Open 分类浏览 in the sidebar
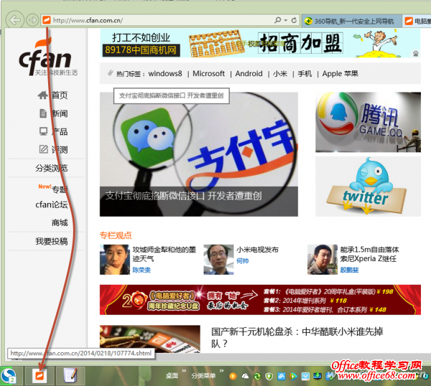431x386 pixels. (x=52, y=168)
